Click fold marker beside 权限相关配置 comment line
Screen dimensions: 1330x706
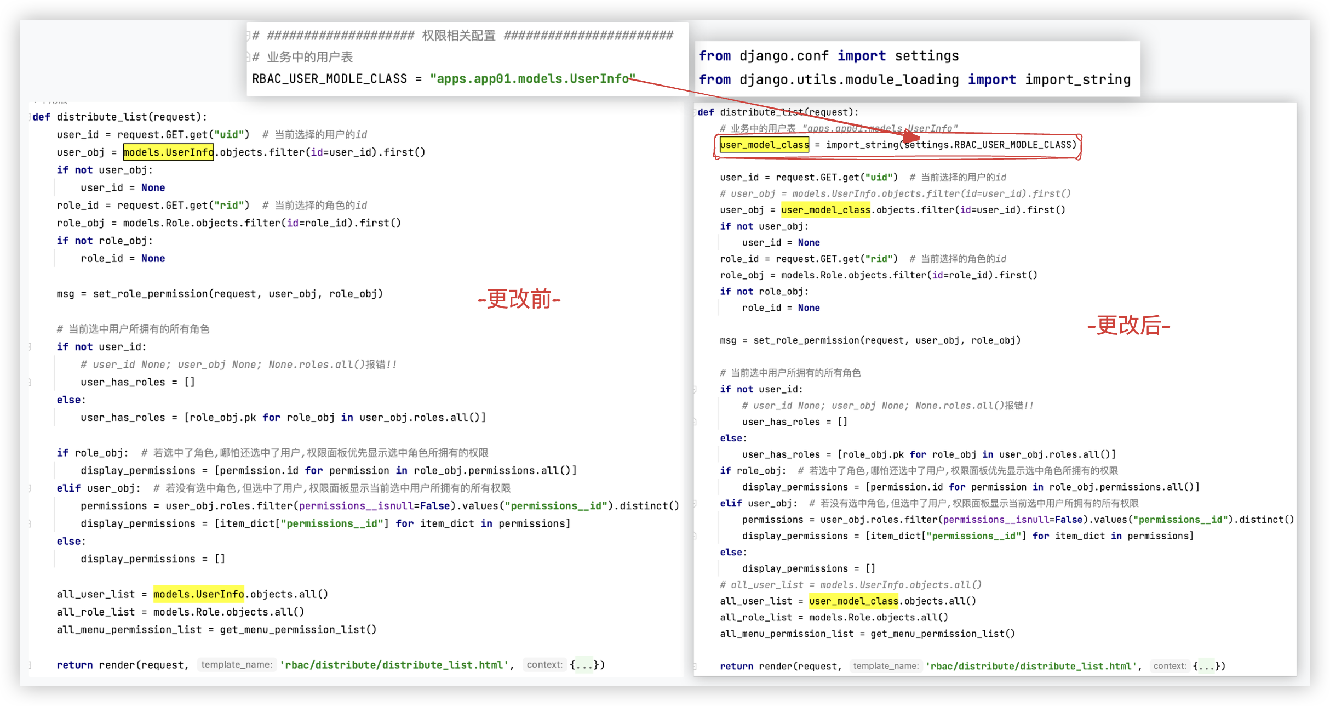248,36
